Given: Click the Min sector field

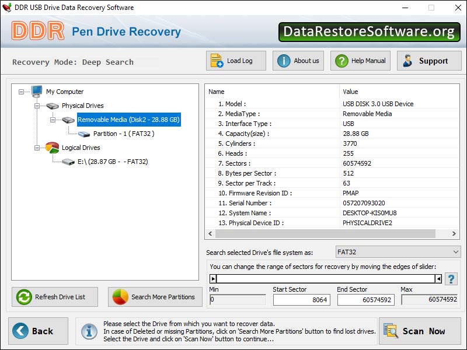Looking at the screenshot, I should pyautogui.click(x=238, y=300).
